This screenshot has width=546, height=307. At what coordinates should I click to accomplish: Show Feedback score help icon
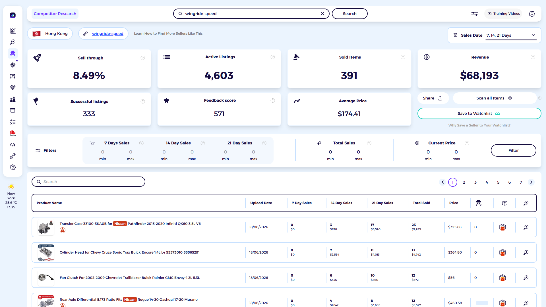click(273, 100)
